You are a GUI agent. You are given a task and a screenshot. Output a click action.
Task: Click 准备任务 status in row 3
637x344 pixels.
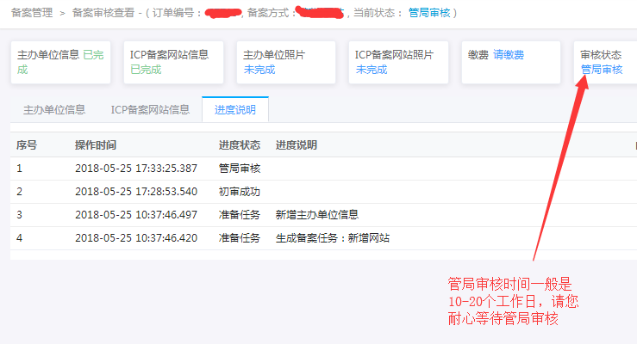240,214
